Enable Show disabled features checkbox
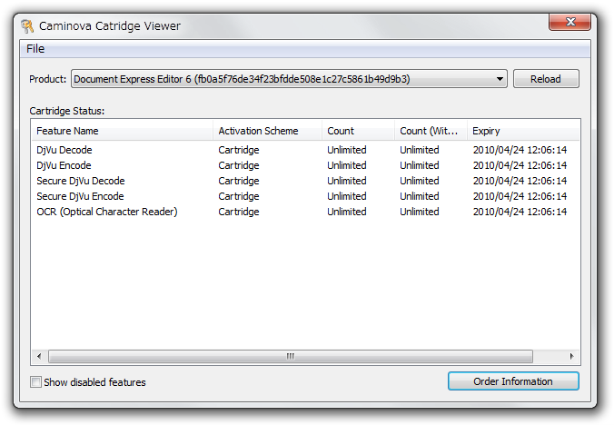Viewport: 614px width, 425px height. tap(35, 382)
